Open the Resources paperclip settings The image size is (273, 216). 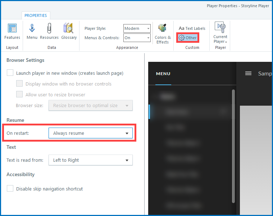pos(49,31)
